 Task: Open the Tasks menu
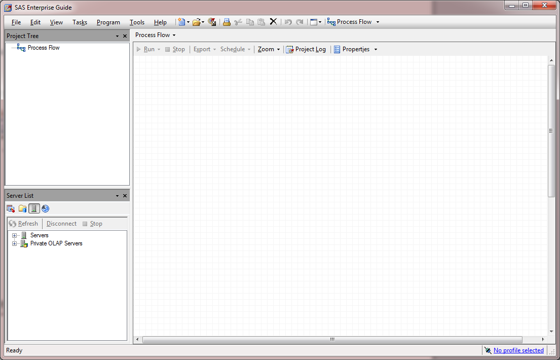[80, 22]
